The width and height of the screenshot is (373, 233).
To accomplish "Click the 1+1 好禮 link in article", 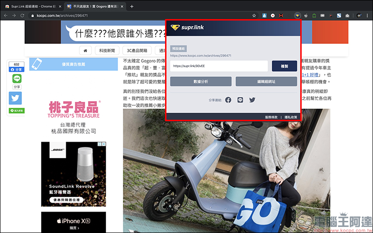I will (310, 75).
